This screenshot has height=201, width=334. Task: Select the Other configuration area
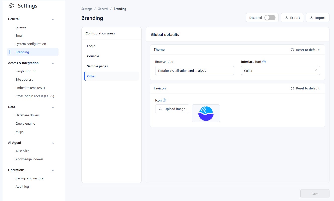pyautogui.click(x=112, y=76)
